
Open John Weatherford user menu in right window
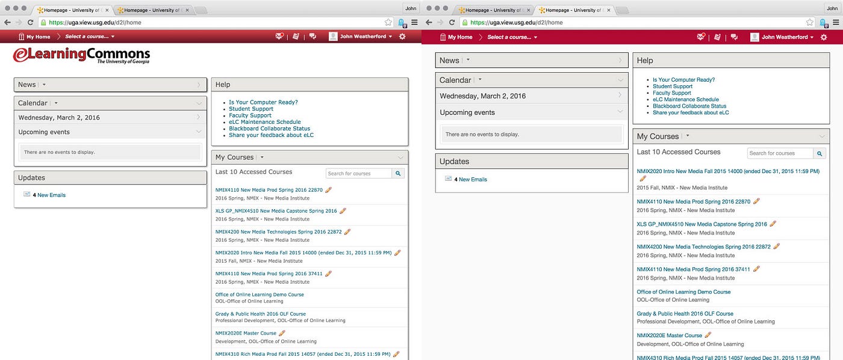click(782, 37)
